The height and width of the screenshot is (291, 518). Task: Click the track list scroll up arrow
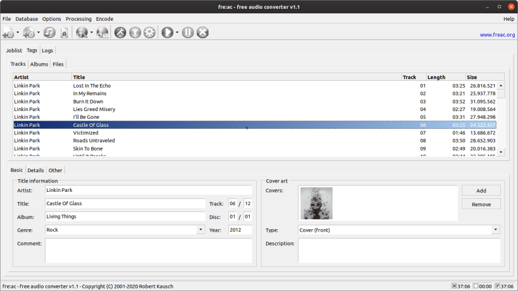[x=501, y=86]
